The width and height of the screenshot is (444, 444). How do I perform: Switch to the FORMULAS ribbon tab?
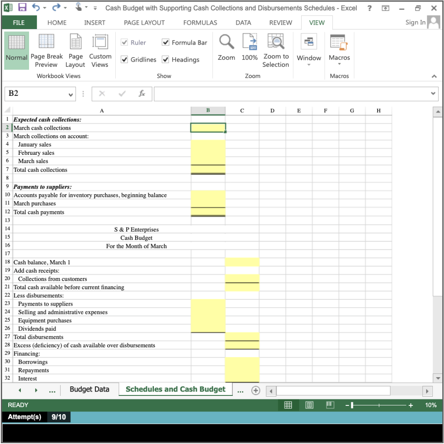coord(200,23)
